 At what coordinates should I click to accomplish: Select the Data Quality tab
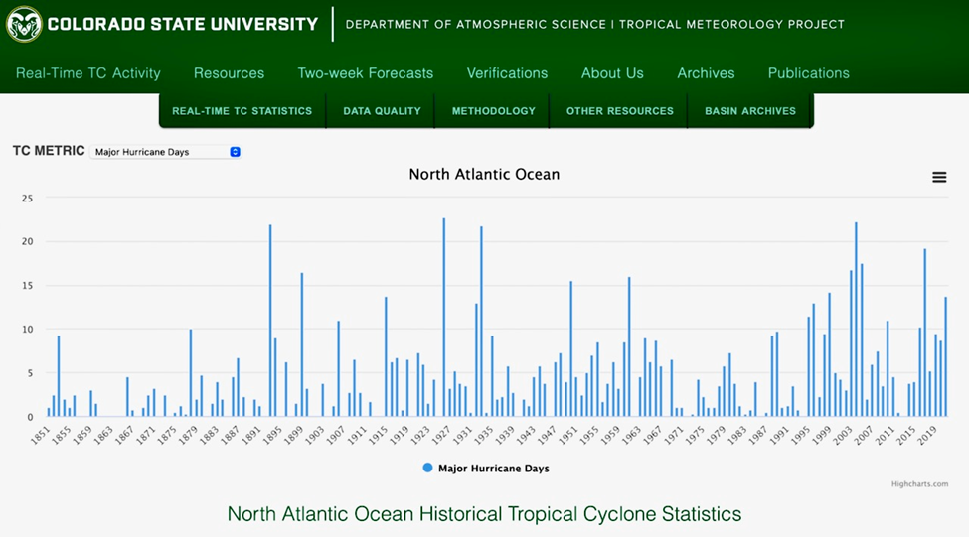coord(382,111)
